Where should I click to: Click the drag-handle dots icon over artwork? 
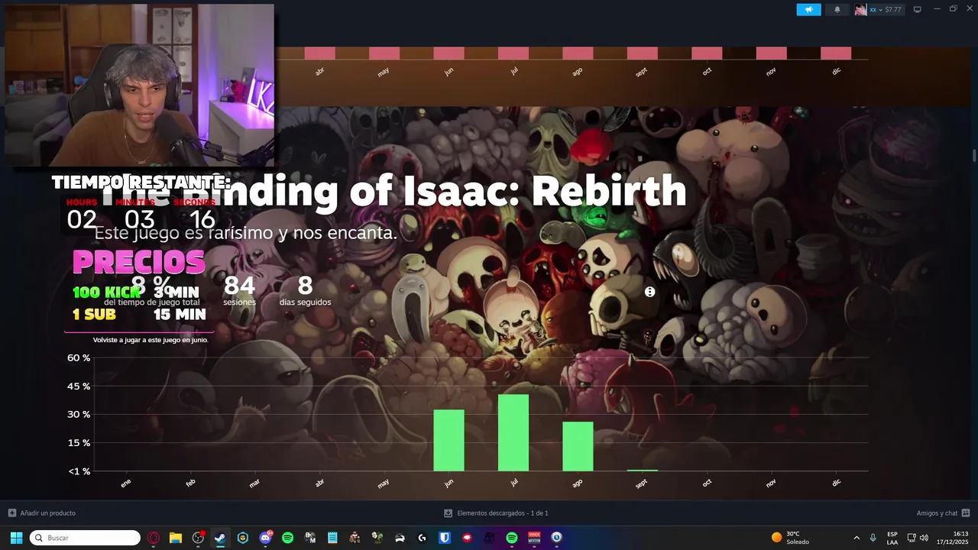pos(649,292)
